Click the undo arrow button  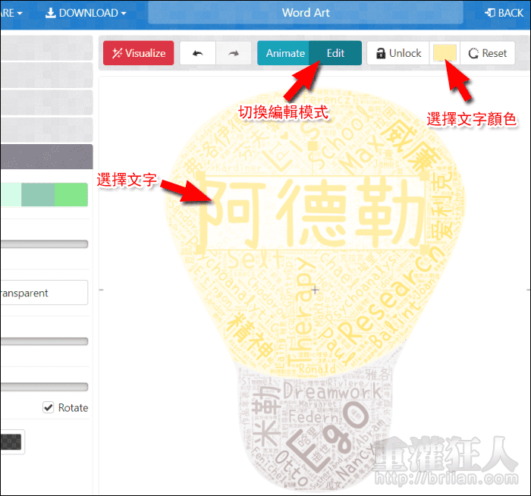[198, 53]
